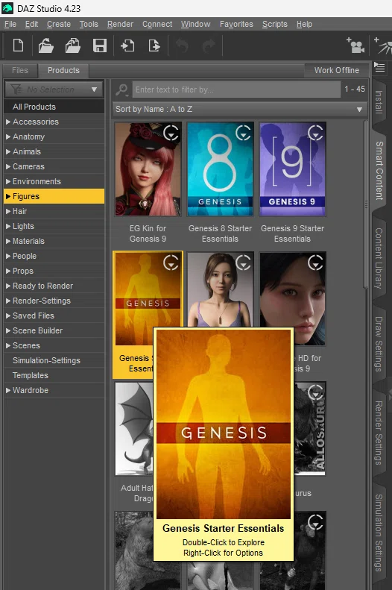Switch to the Products tab
Screen dimensions: 392x590
point(63,70)
